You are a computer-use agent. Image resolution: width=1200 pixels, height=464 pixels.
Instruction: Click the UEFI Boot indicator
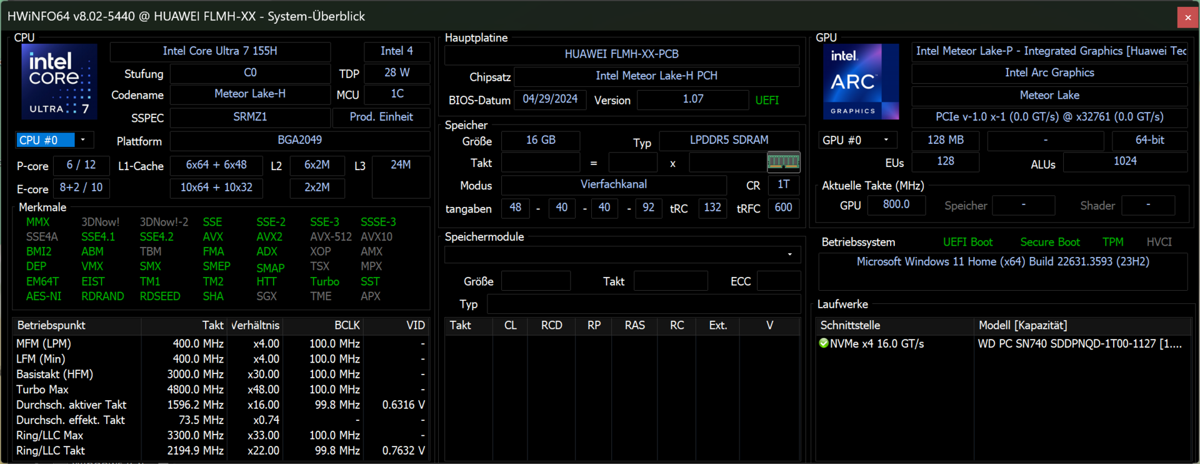pos(967,242)
